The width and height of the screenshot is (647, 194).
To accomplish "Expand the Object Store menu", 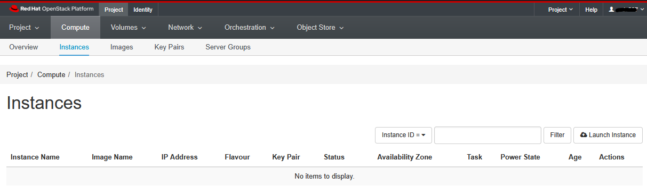I will pyautogui.click(x=320, y=28).
